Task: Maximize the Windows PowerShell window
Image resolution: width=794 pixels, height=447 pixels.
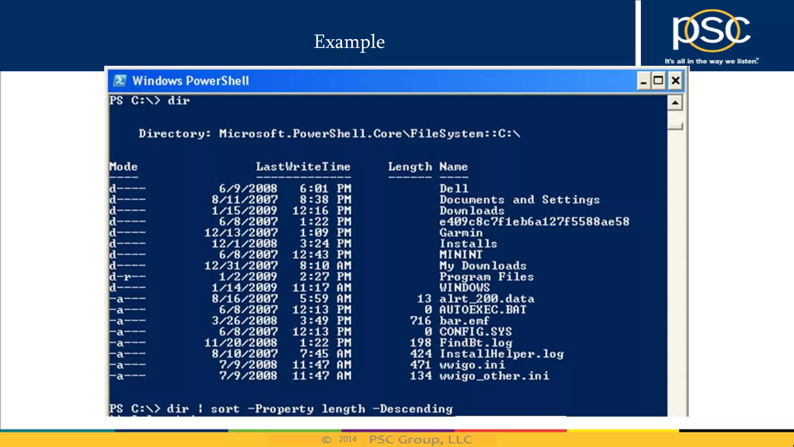Action: 658,81
